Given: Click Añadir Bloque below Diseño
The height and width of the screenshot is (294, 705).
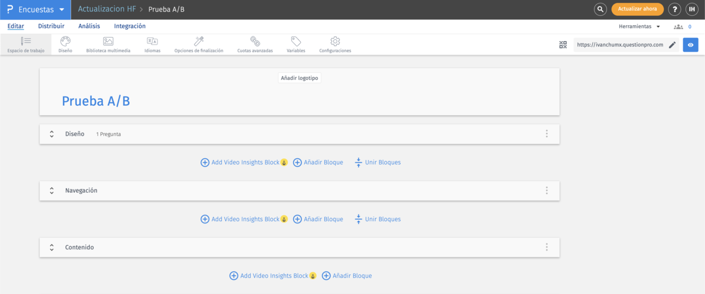Looking at the screenshot, I should pyautogui.click(x=318, y=162).
